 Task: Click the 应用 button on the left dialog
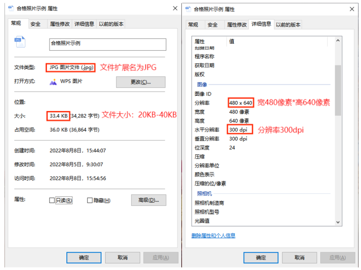pyautogui.click(x=161, y=258)
